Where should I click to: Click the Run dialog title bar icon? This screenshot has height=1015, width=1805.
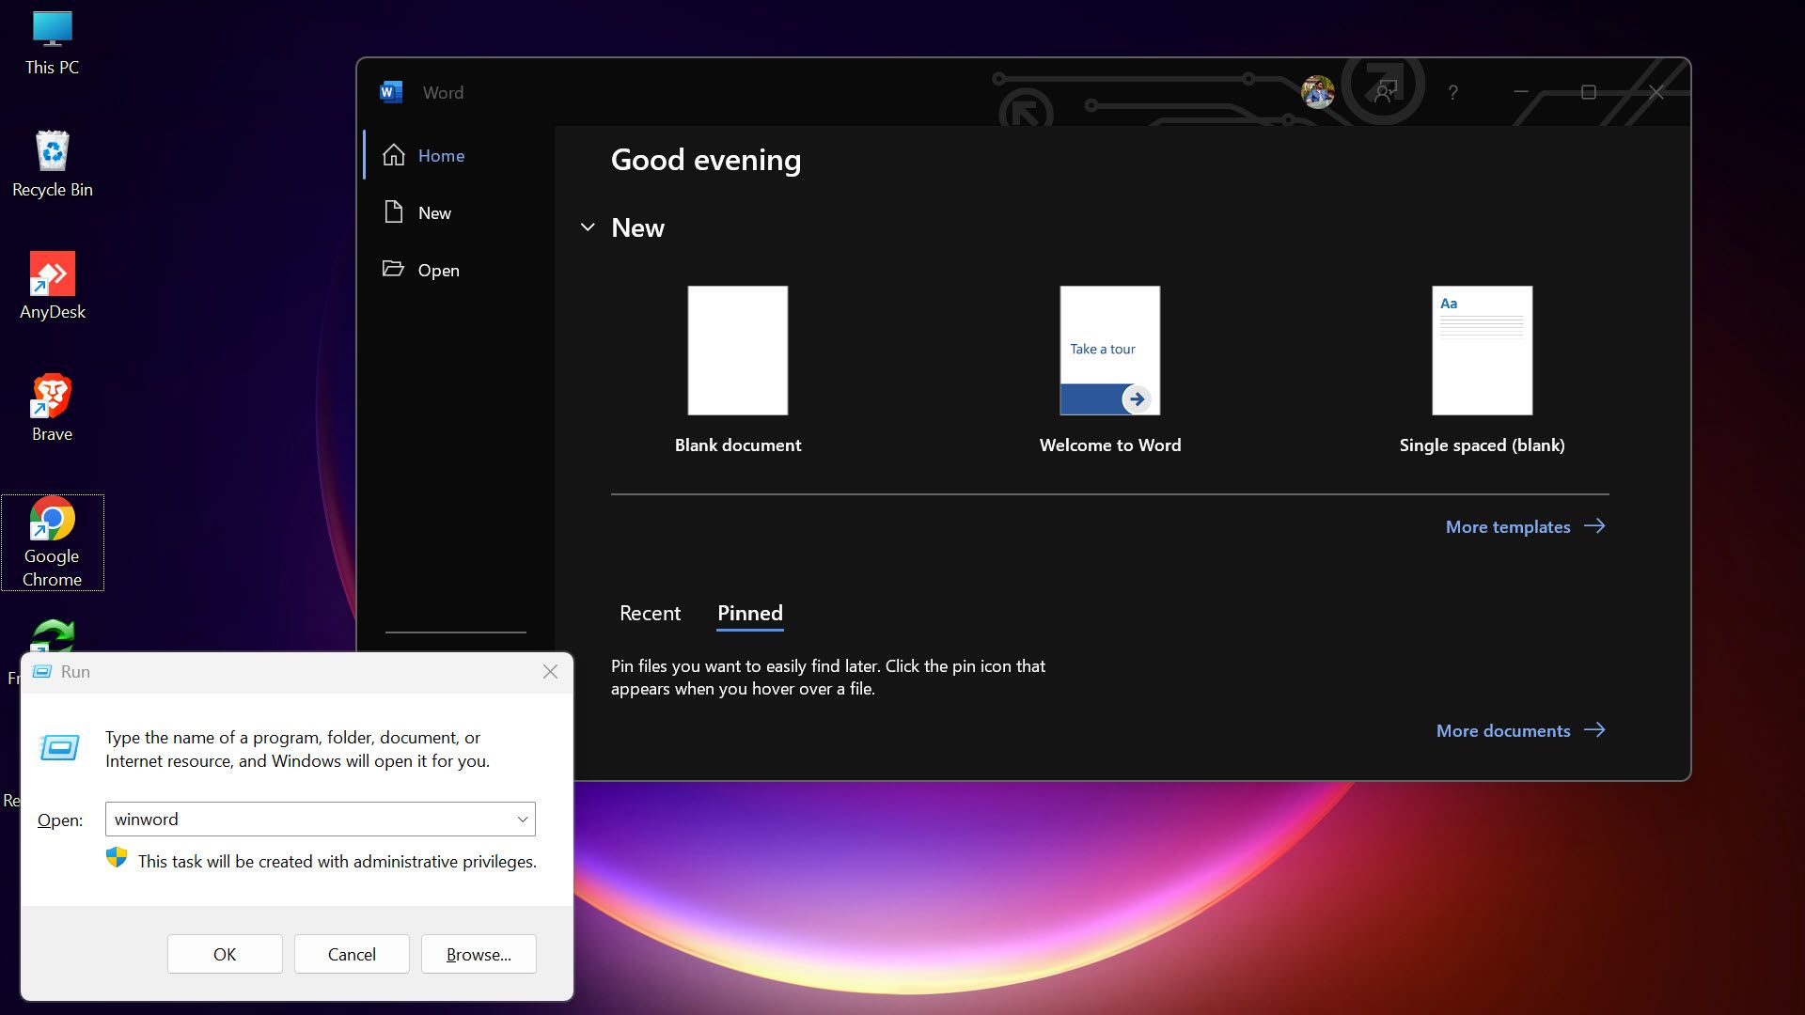click(41, 672)
